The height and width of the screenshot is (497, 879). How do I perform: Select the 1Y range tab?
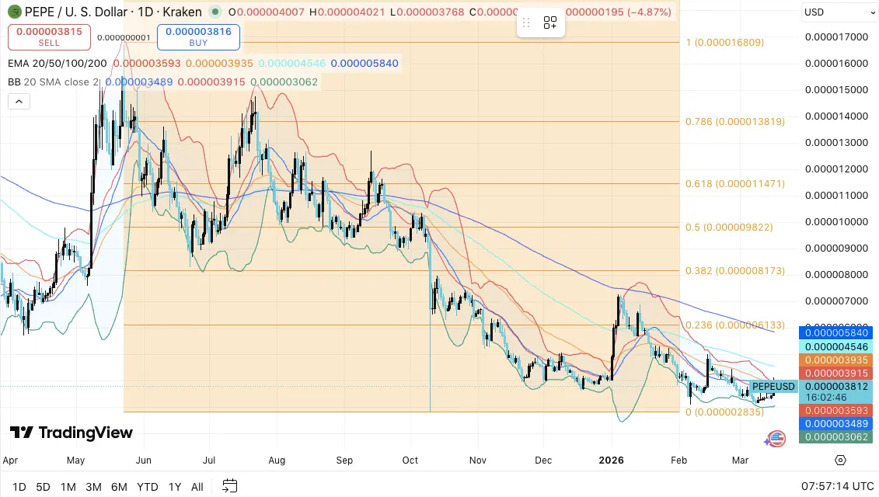174,486
